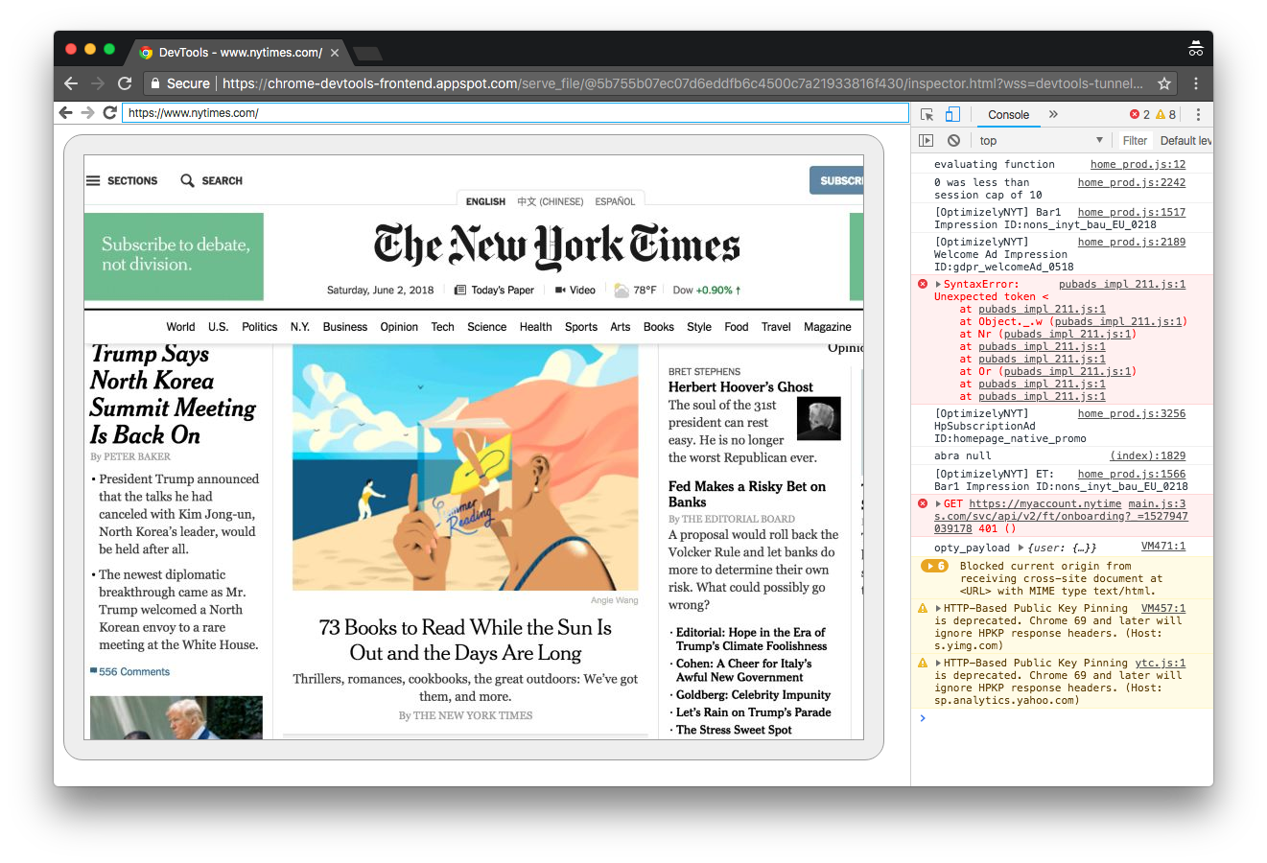
Task: Open Opinion section in nav
Action: pos(399,327)
